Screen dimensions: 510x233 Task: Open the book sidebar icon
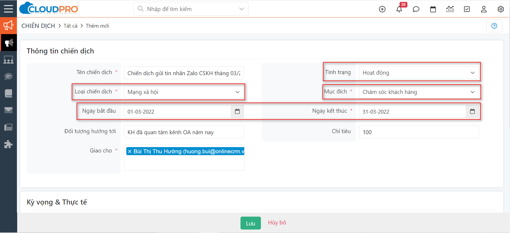tap(8, 93)
